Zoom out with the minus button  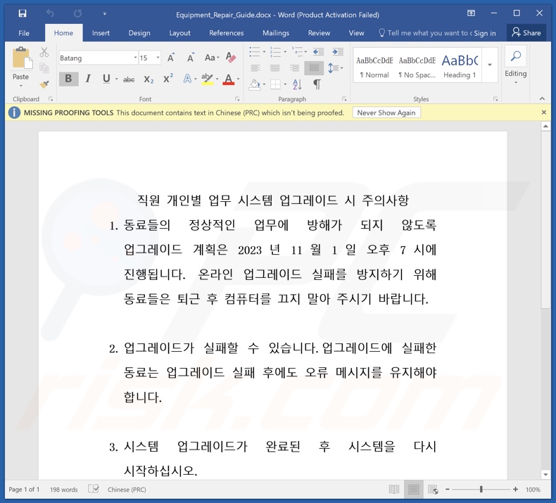click(448, 489)
